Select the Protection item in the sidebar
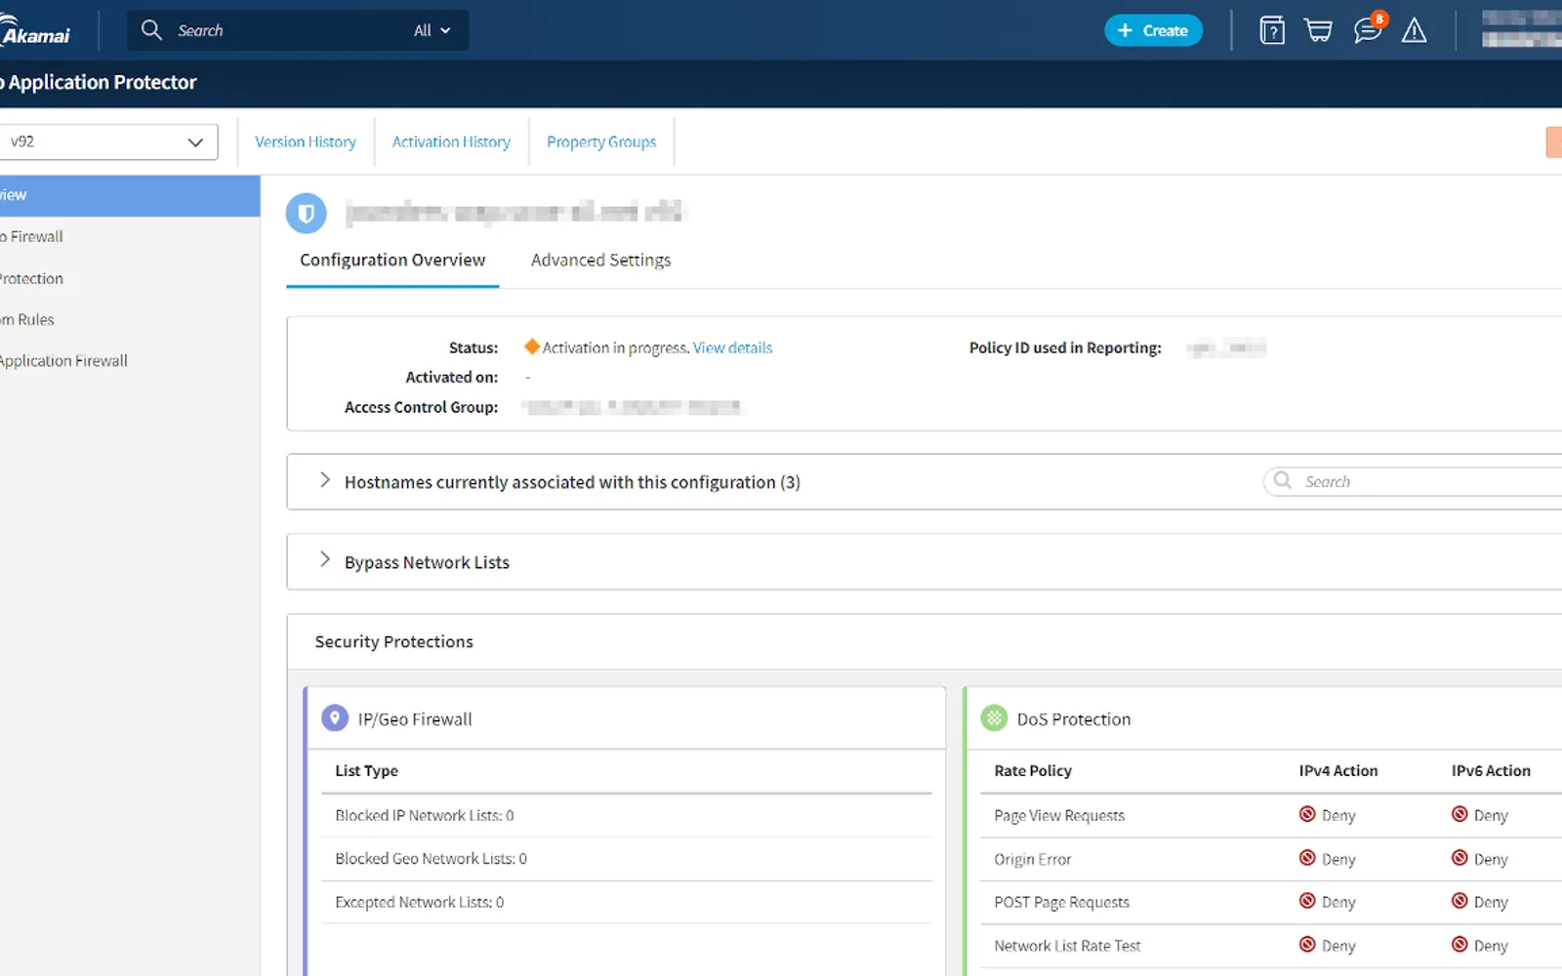The height and width of the screenshot is (976, 1562). point(130,278)
